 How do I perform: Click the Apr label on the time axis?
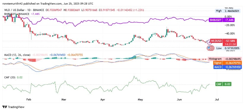pos(102,99)
